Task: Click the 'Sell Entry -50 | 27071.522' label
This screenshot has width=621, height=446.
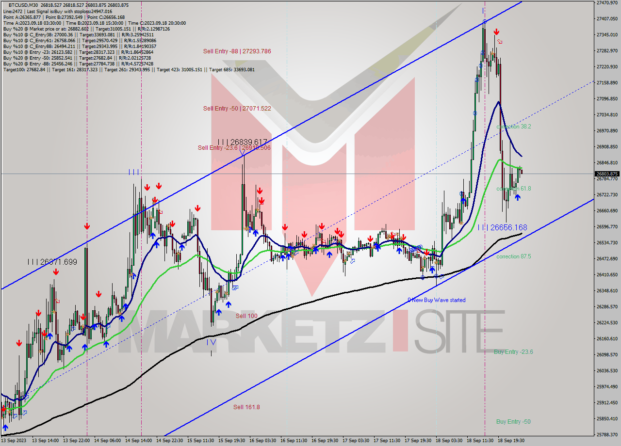Action: pos(237,109)
